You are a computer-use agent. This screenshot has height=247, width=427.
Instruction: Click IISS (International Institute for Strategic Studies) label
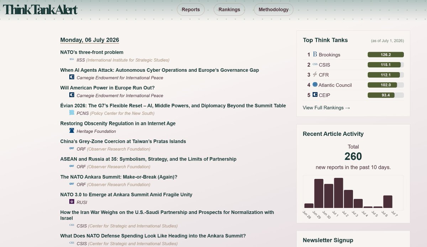[123, 60]
